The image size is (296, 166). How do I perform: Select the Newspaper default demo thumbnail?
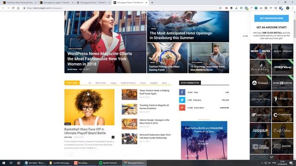260,51
